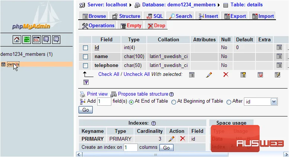Screen dimensions: 289x157
Task: Click the pencil change selected fields icon
Action: [x=209, y=75]
